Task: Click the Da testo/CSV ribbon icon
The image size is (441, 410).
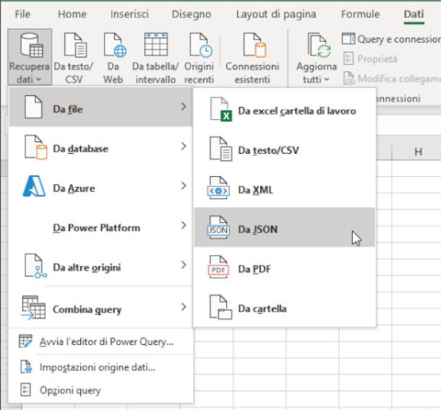Action: (x=75, y=45)
